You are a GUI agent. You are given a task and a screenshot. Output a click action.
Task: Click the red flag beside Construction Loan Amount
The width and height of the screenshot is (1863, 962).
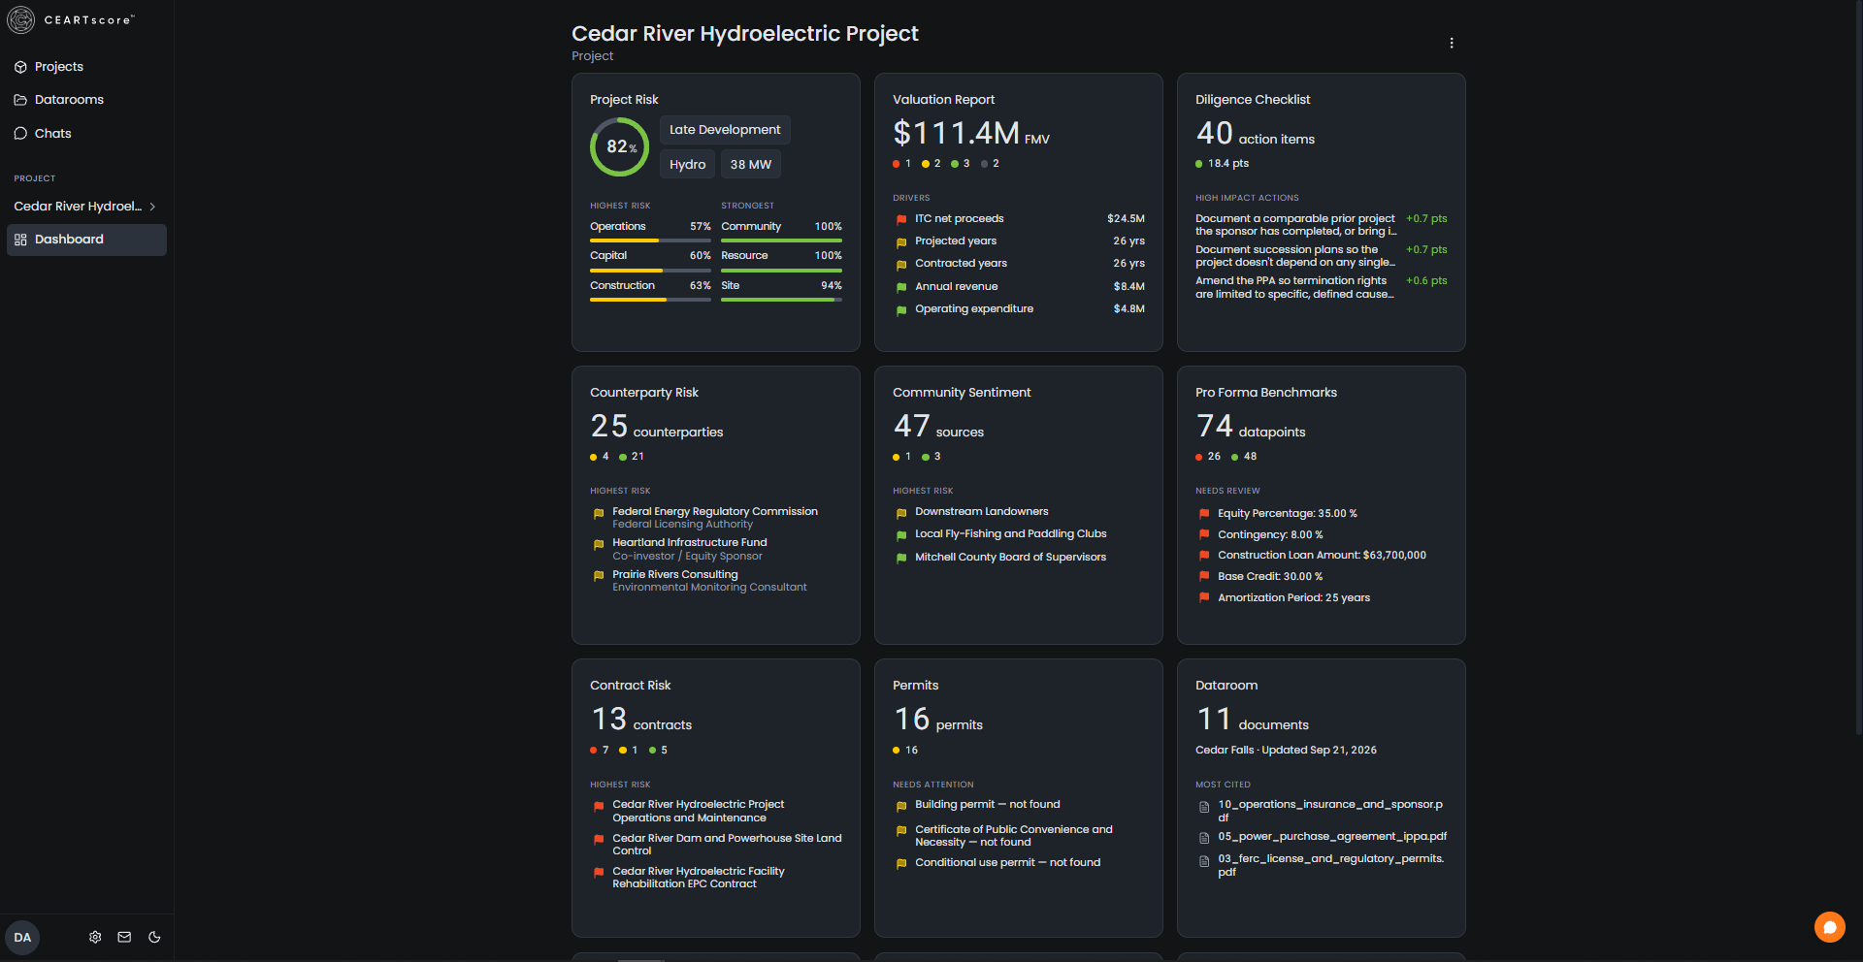click(x=1204, y=556)
